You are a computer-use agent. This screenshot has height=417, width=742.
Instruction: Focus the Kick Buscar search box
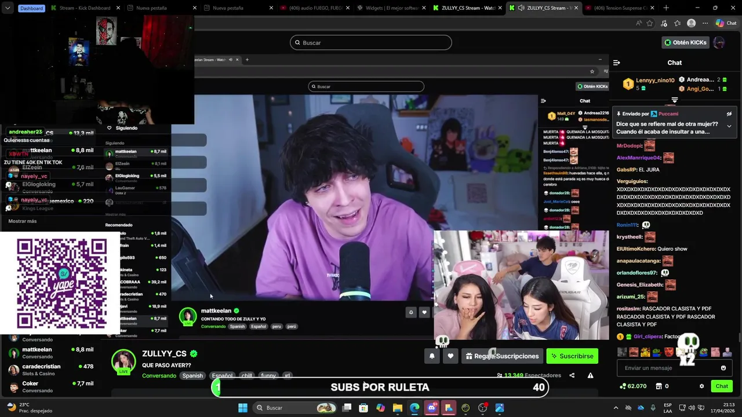click(371, 42)
